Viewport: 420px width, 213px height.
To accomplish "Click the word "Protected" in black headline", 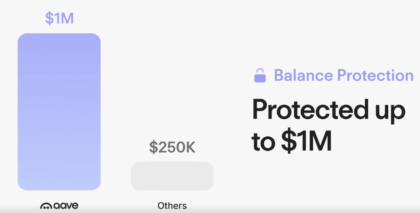I will tap(306, 110).
